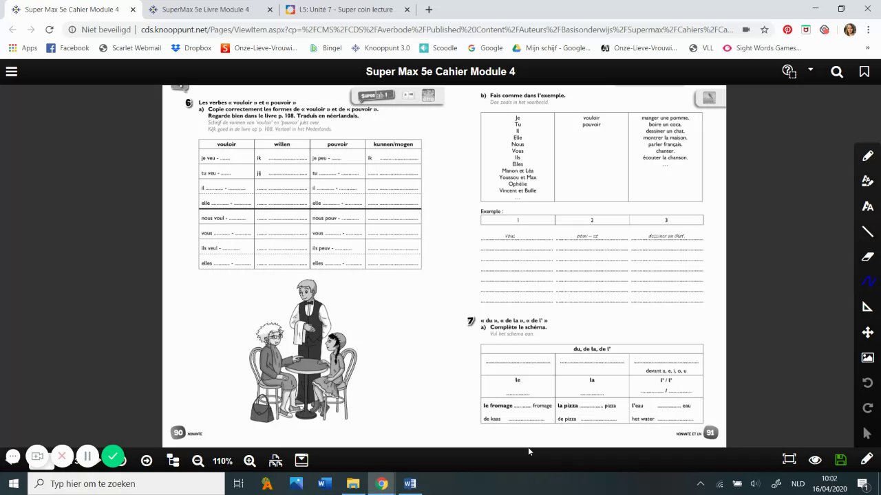This screenshot has height=495, width=881.
Task: Save annotations with green disk icon
Action: click(x=840, y=459)
